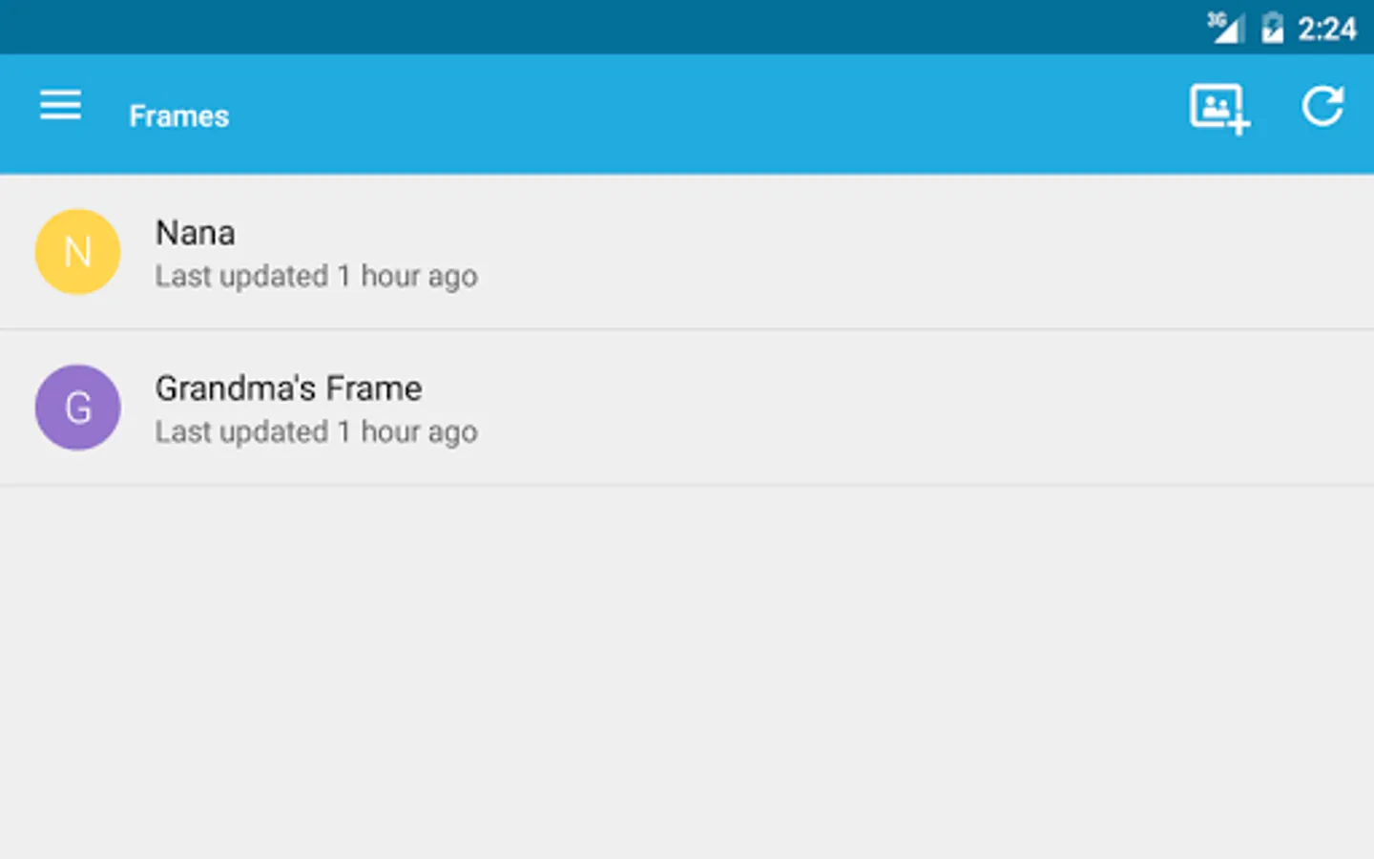Select the Grandma's Frame row's blank right area
The height and width of the screenshot is (859, 1374).
954,408
